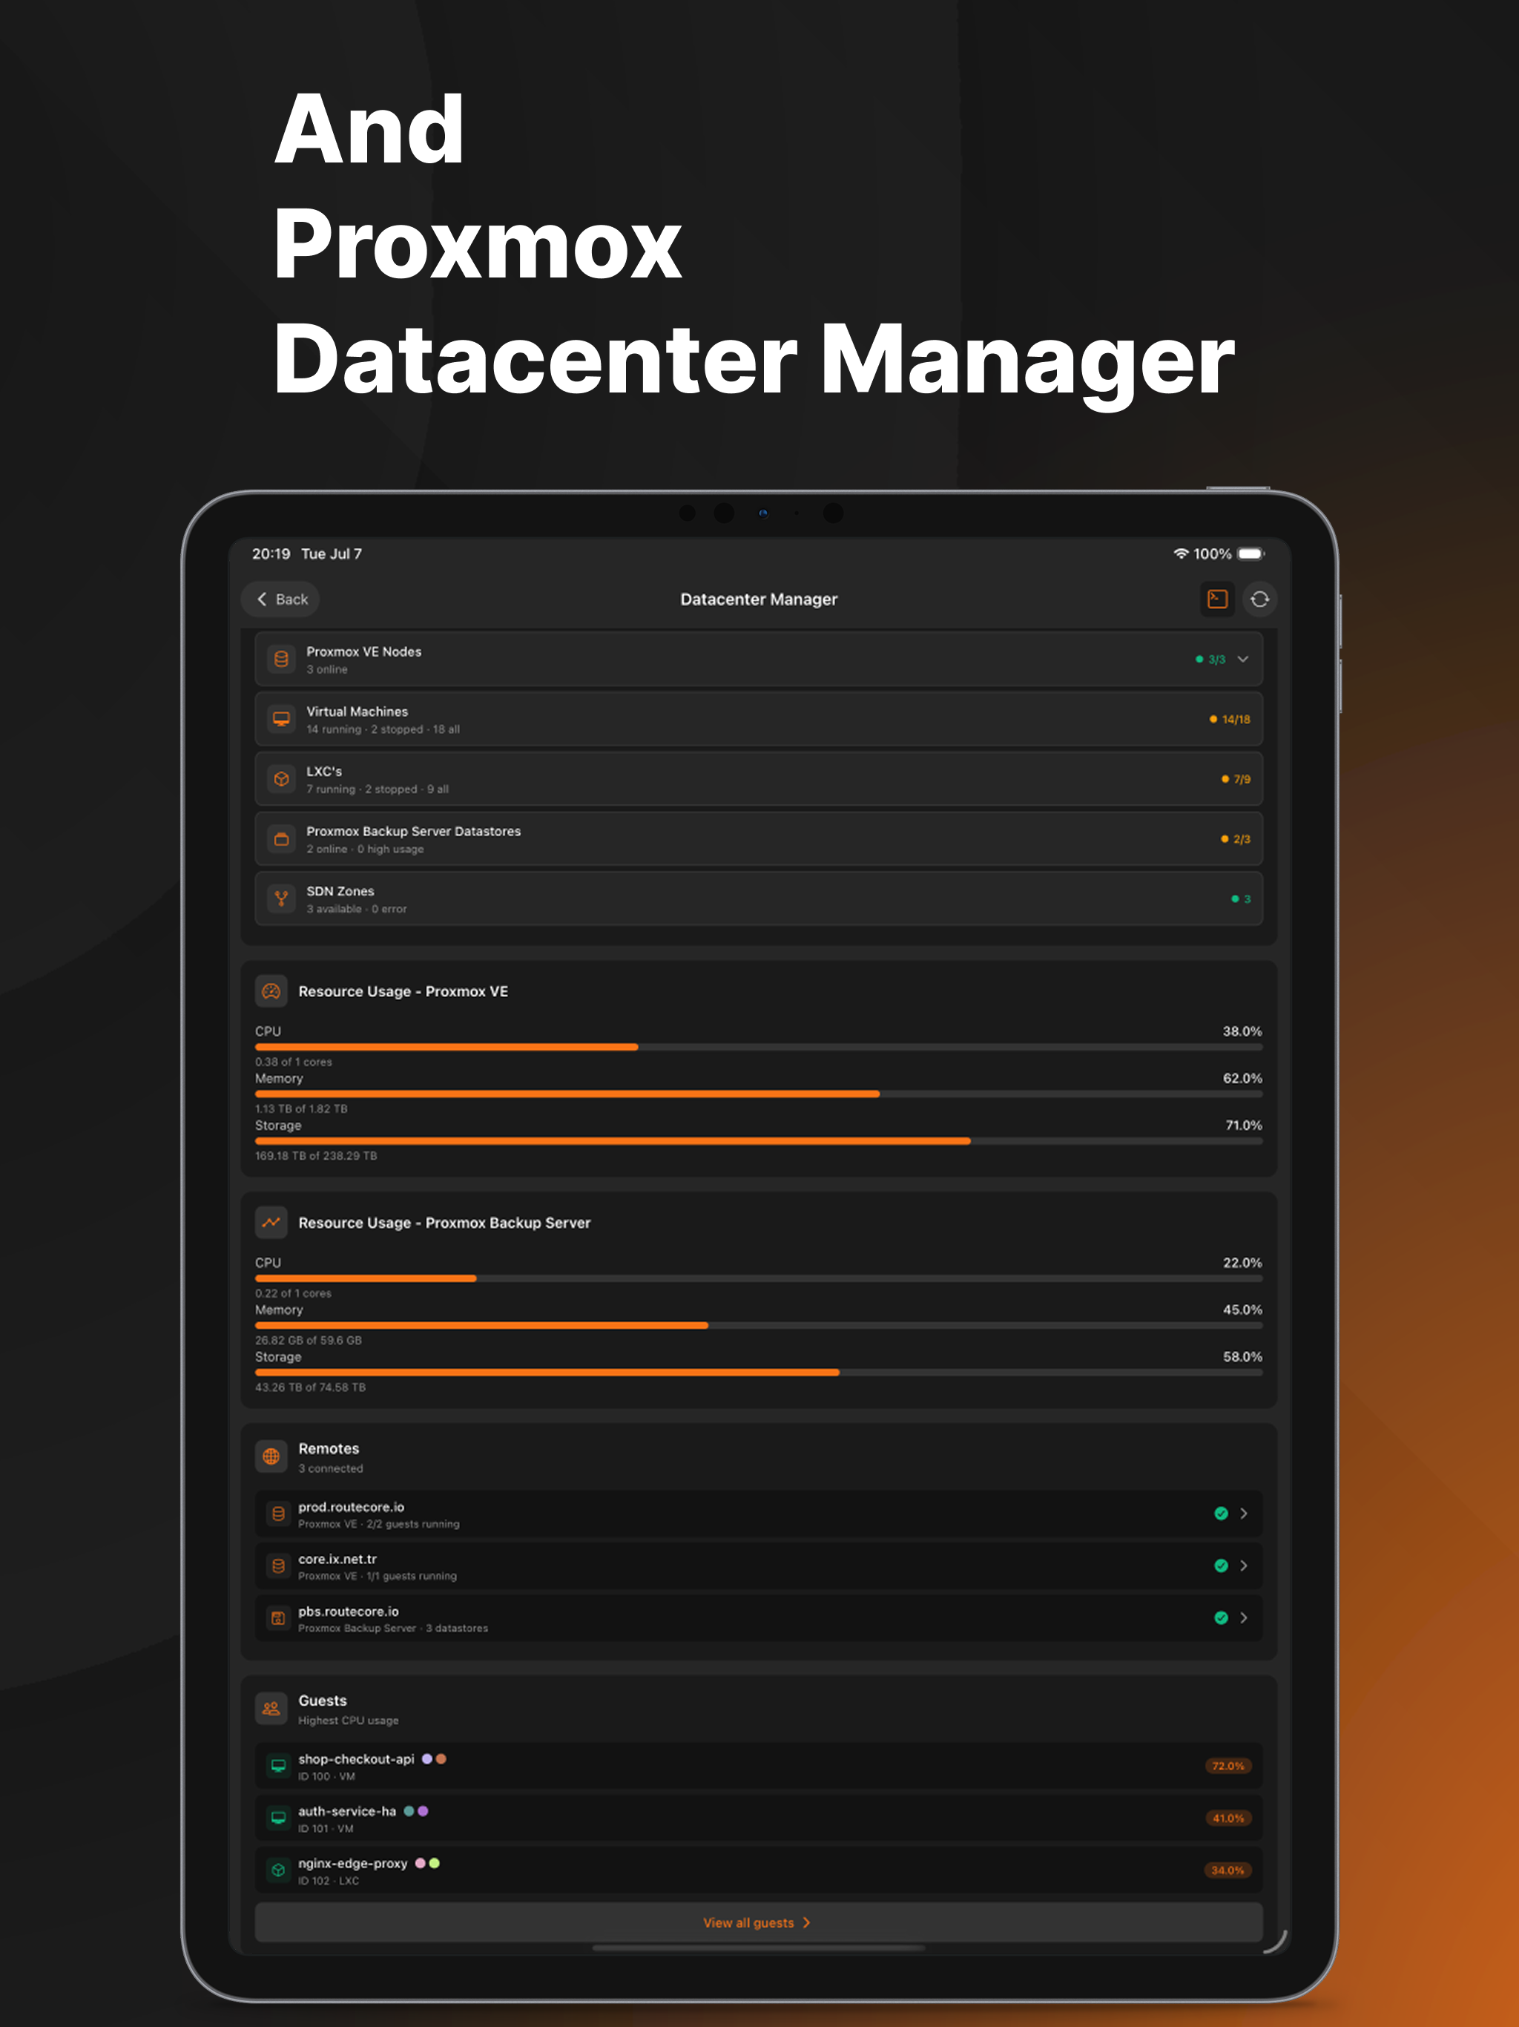
Task: Open prod.routecore.io chevron arrow
Action: (x=1243, y=1514)
